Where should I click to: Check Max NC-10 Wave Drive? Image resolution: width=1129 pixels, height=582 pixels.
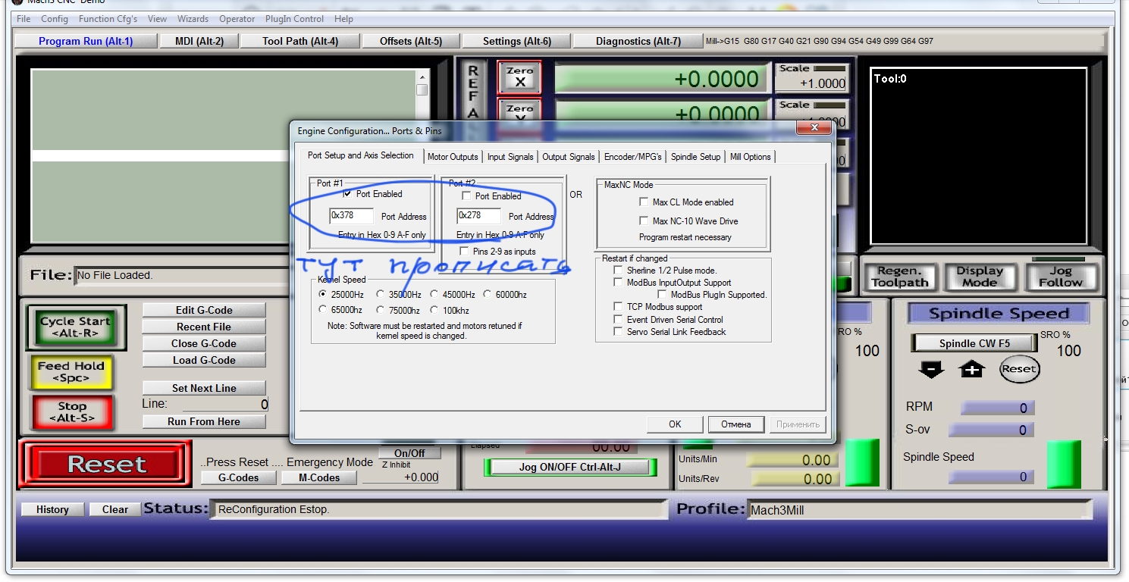pyautogui.click(x=644, y=221)
